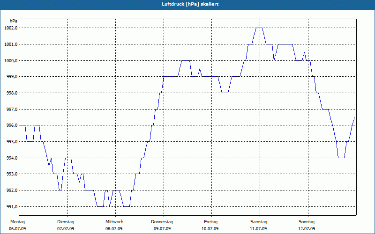Click the date 09.07.09
The height and width of the screenshot is (234, 375).
pos(162,229)
